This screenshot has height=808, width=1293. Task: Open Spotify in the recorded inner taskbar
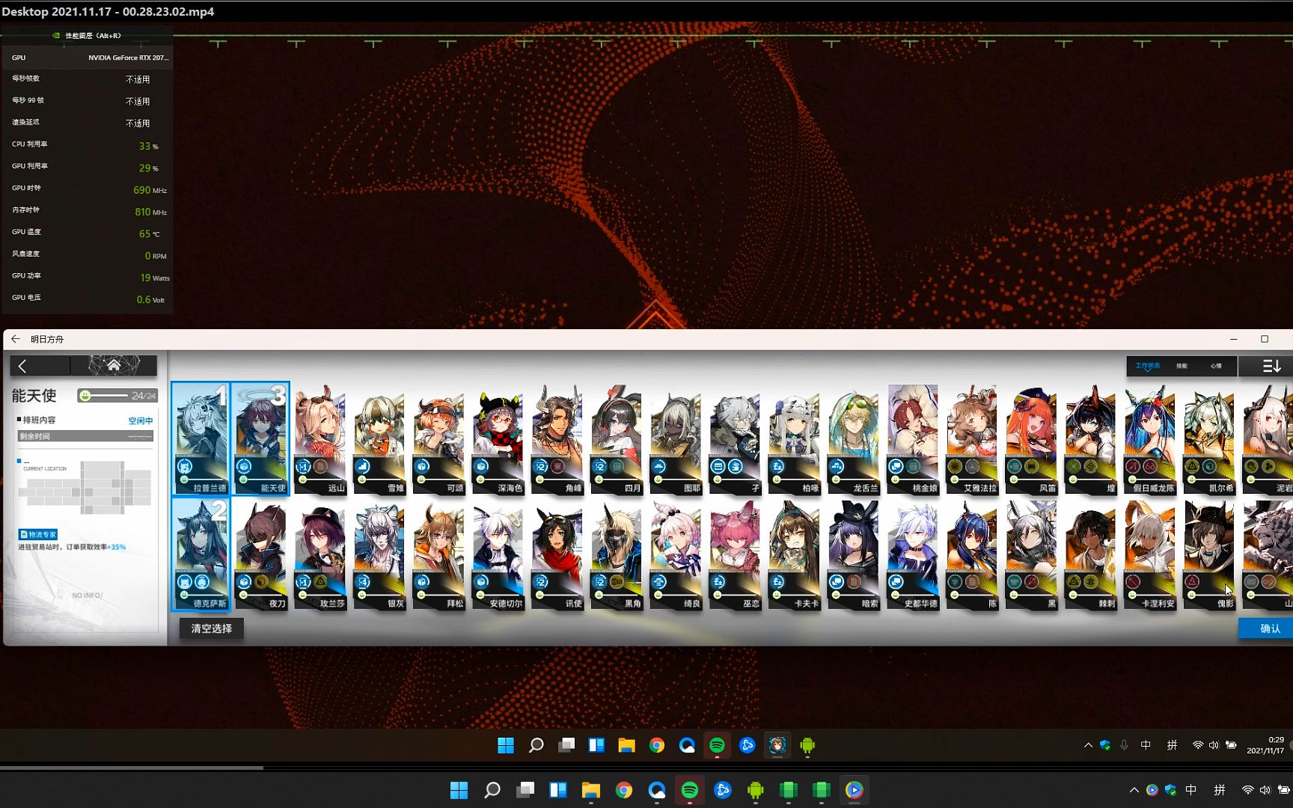[x=717, y=745]
